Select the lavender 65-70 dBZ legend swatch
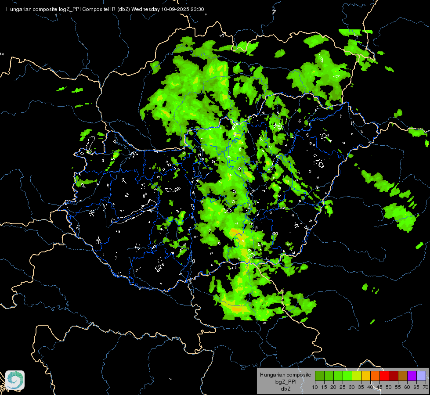Image resolution: width=430 pixels, height=395 pixels. coord(421,376)
